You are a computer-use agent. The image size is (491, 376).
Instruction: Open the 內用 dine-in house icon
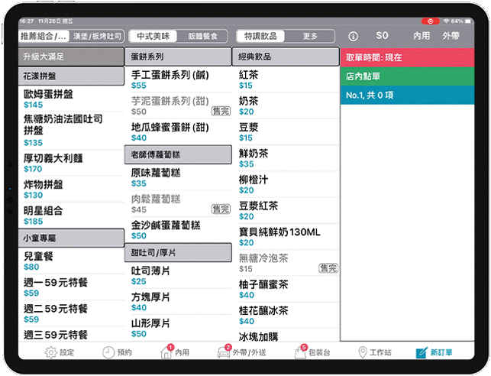[x=166, y=352]
